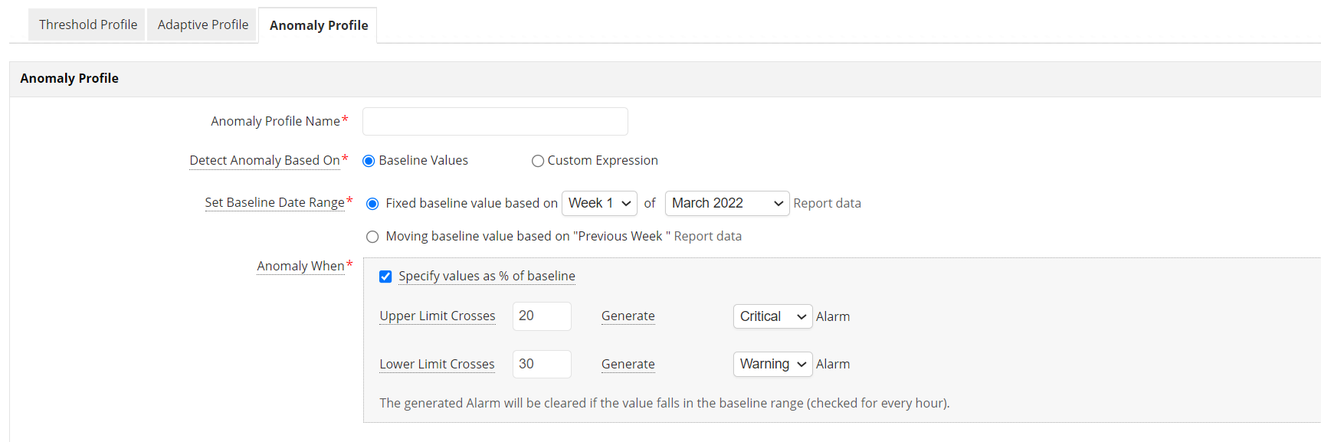Image resolution: width=1321 pixels, height=442 pixels.
Task: Switch to the Threshold Profile tab
Action: coord(86,24)
